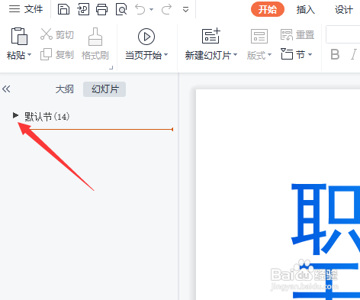Click the font name input box
This screenshot has height=300, width=360.
(342, 34)
